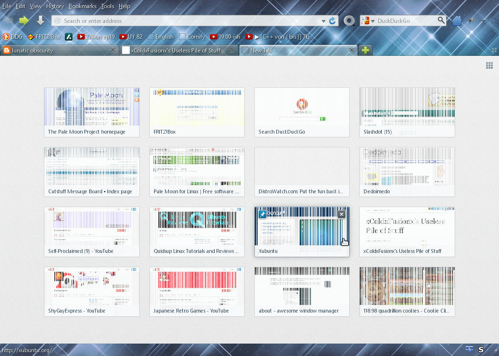Image resolution: width=499 pixels, height=356 pixels.
Task: Open the xColdxFusionx's Useless Pile of Stuff tile
Action: 407,231
